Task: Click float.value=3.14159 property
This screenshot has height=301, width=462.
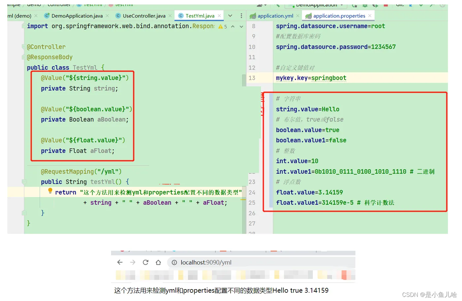Action: (x=309, y=192)
